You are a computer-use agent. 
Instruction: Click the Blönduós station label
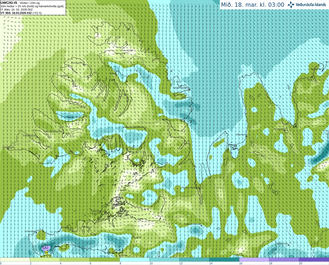[x=241, y=135]
